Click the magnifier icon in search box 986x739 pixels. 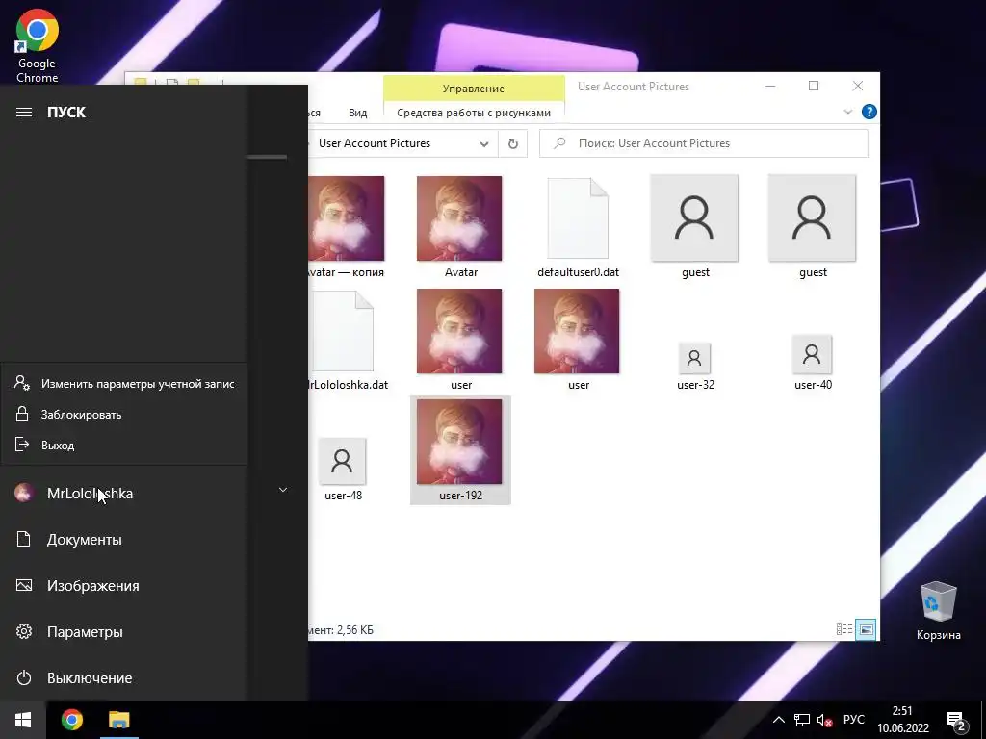click(x=559, y=143)
